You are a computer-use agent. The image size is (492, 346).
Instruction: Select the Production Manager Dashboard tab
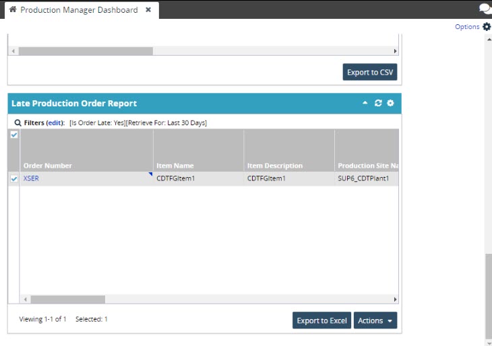[78, 10]
